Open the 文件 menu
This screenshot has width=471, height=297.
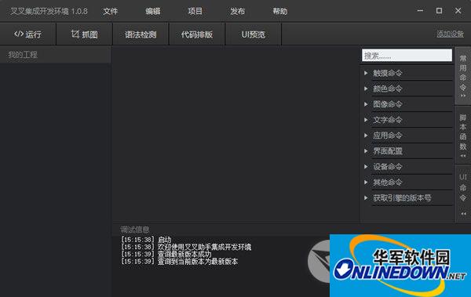point(110,12)
